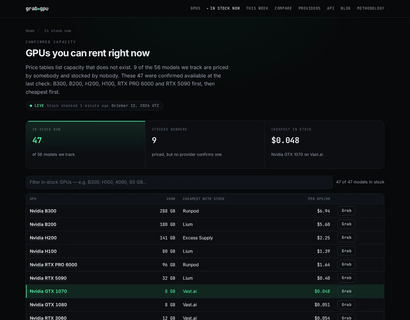410x320 pixels.
Task: Click the $2.25 price cell
Action: pyautogui.click(x=324, y=238)
